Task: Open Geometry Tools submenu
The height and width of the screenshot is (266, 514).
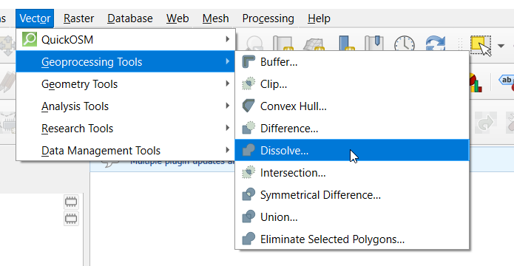Action: [126, 83]
